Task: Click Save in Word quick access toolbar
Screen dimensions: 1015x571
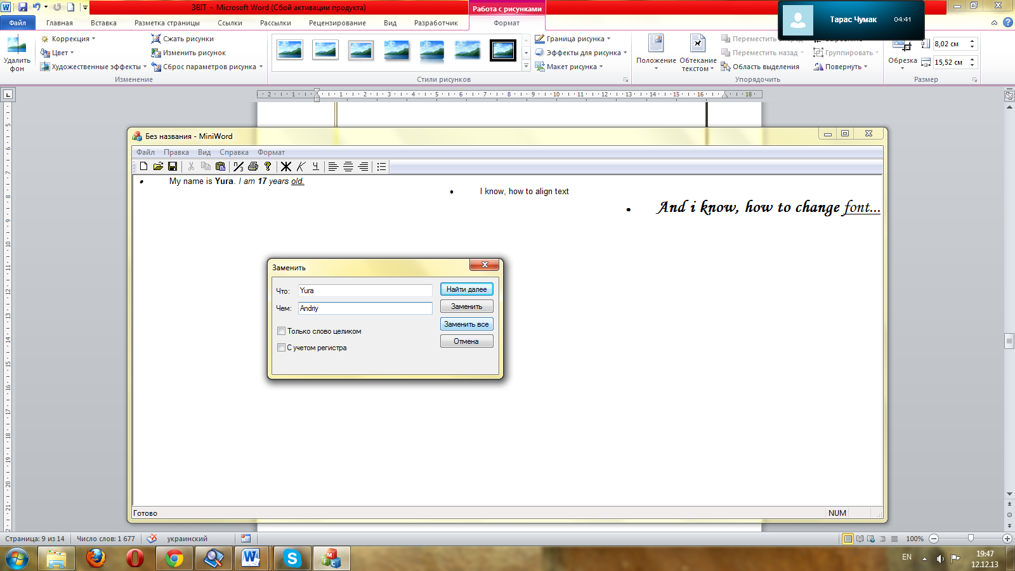Action: 23,7
